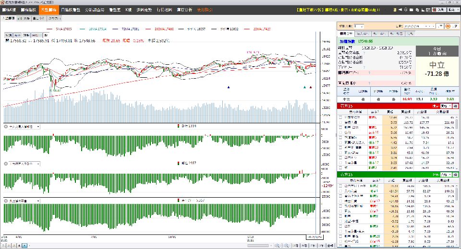Close the first indicator sub-chart panel
Viewport: 461px width, 249px height.
click(6, 127)
